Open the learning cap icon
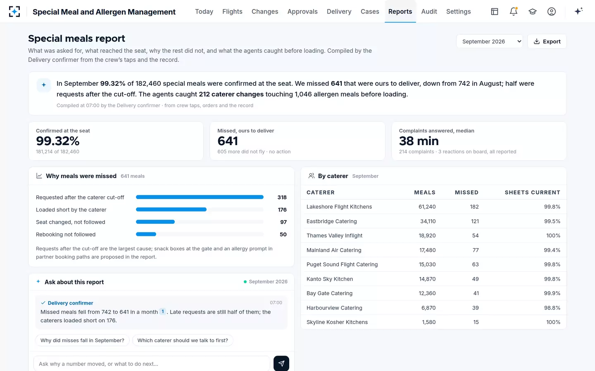This screenshot has height=371, width=595. click(x=533, y=12)
